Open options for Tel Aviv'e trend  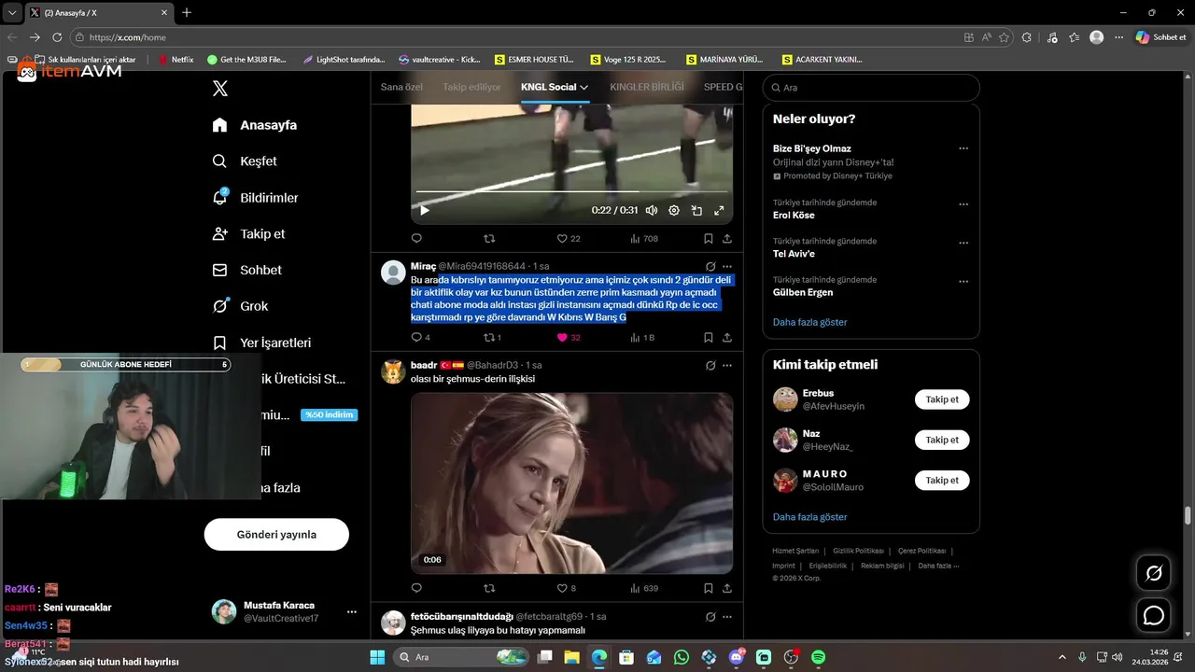click(963, 243)
